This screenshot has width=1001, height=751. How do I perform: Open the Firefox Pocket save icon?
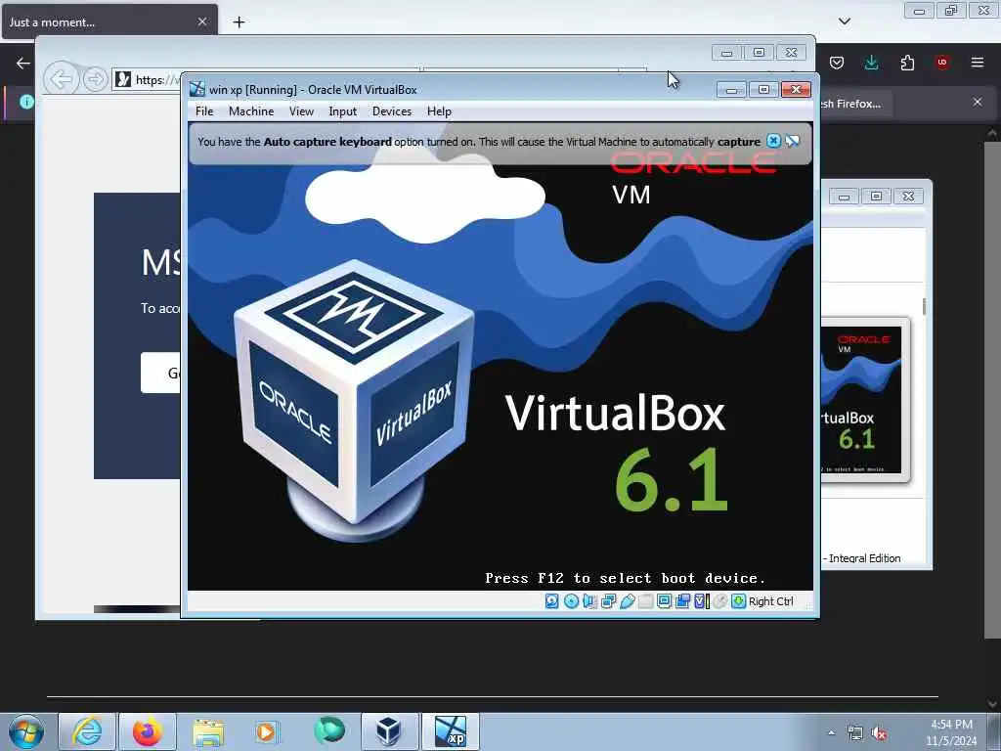click(837, 63)
